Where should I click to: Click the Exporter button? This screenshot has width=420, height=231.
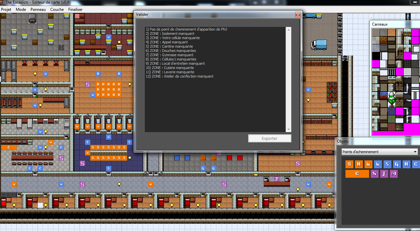point(270,138)
